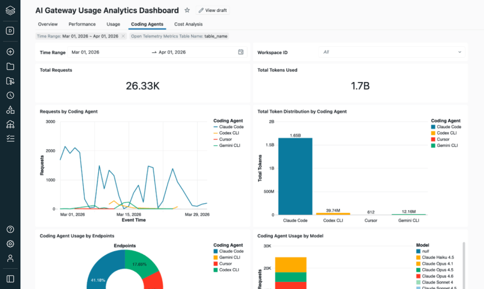Switch to the Performance tab
Image resolution: width=484 pixels, height=289 pixels.
(x=82, y=24)
